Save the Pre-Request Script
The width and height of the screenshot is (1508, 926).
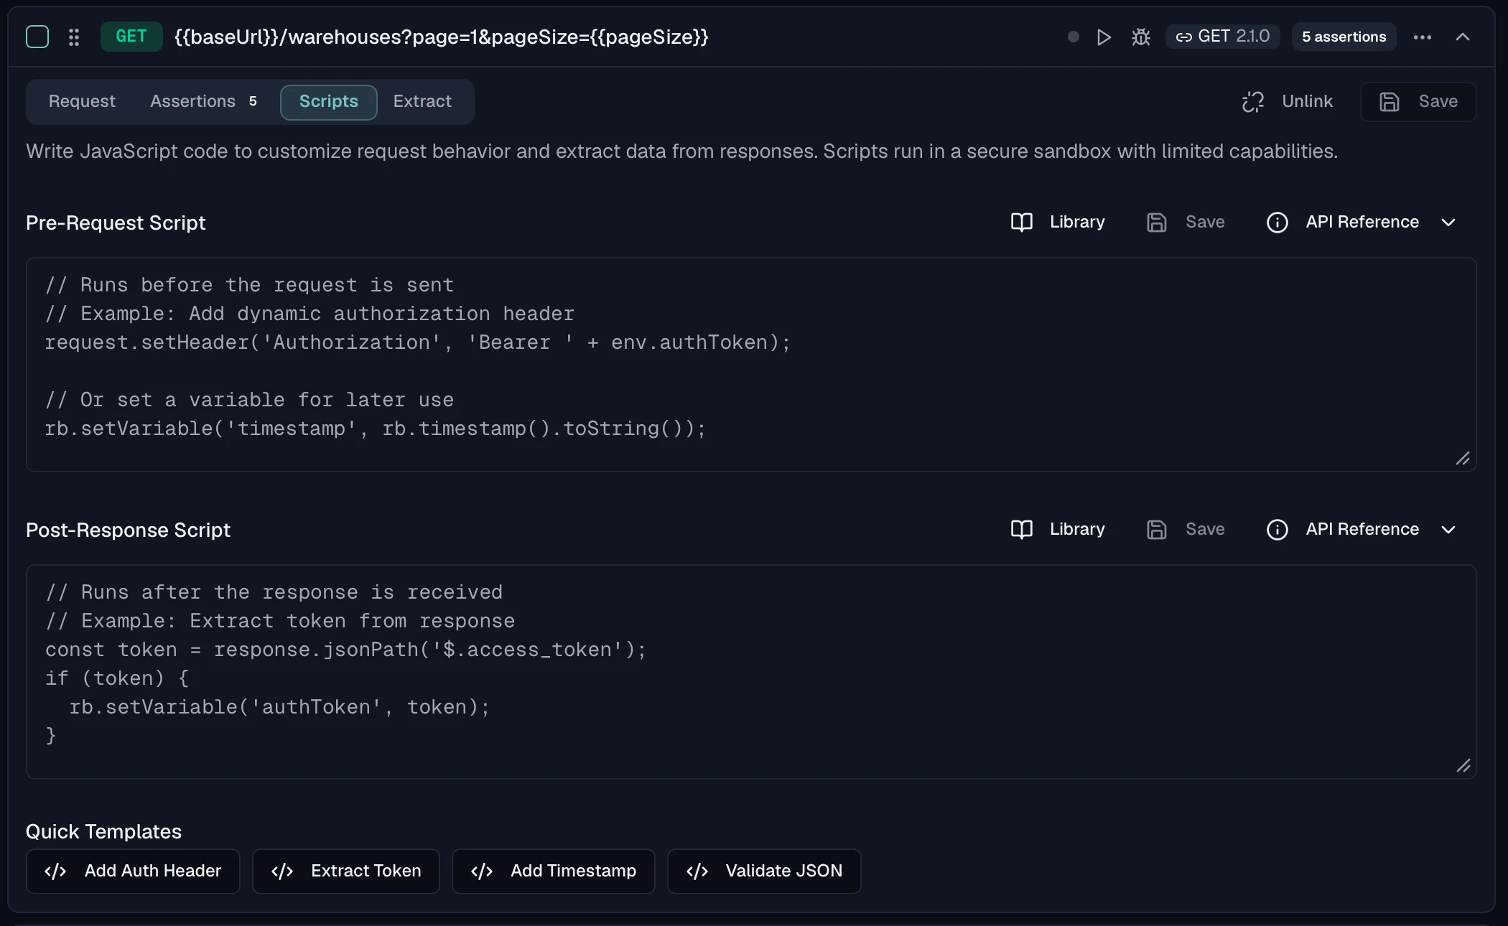(1186, 222)
